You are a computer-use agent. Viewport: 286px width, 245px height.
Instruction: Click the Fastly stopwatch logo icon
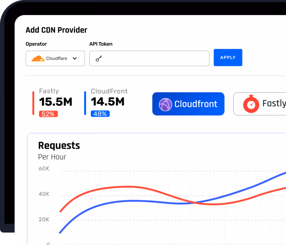point(251,104)
